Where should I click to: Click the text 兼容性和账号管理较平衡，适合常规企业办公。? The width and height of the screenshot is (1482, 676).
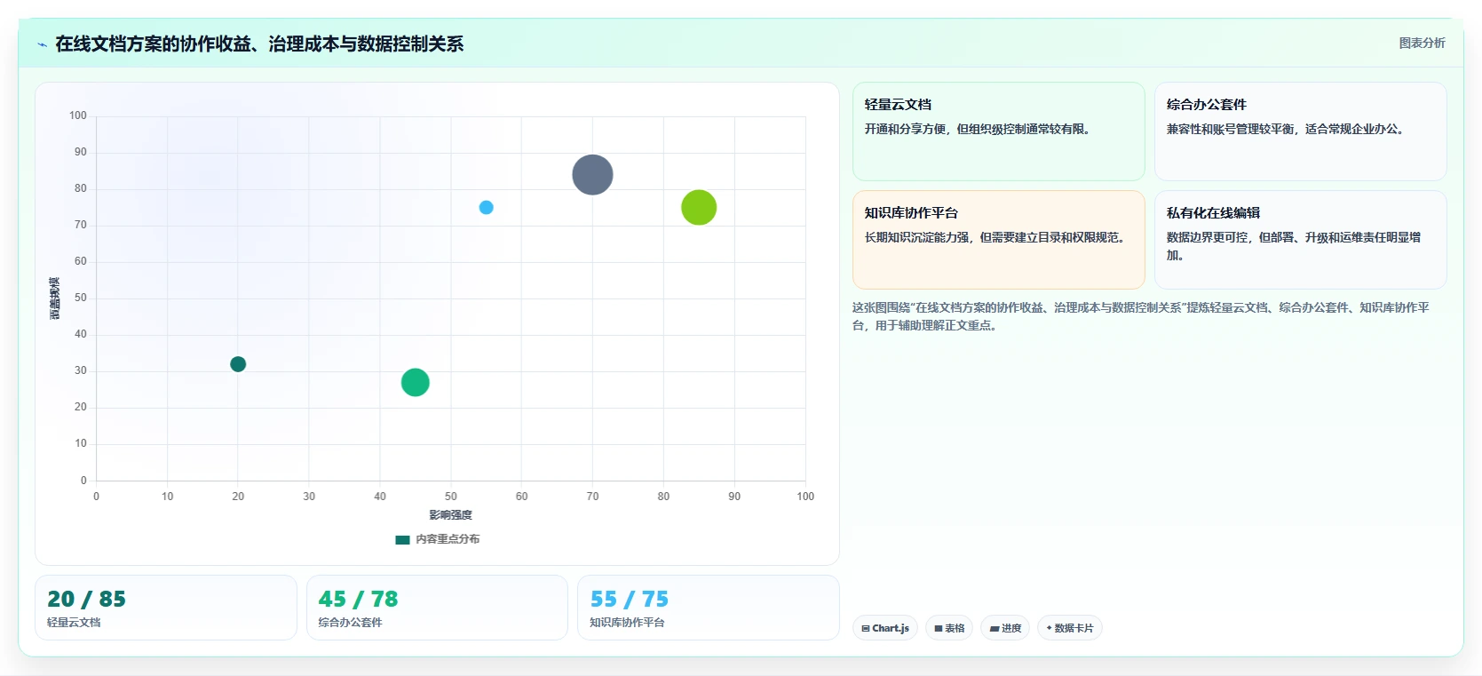1287,129
